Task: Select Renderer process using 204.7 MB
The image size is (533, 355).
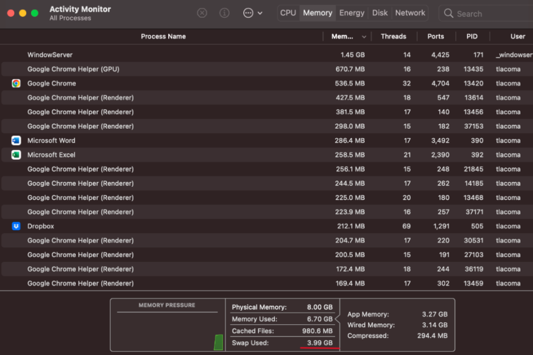Action: point(266,240)
